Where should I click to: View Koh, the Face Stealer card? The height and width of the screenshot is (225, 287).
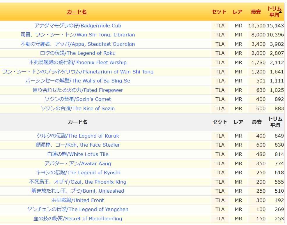tap(78, 145)
